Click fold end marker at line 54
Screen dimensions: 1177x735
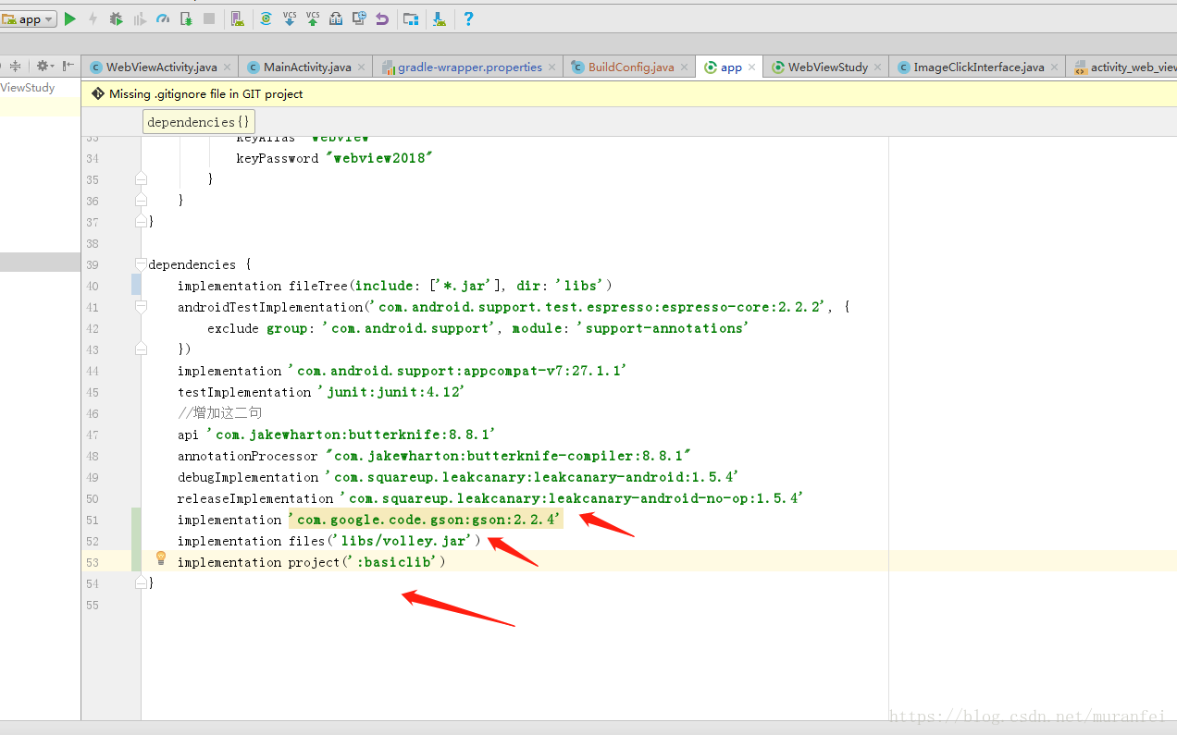click(141, 582)
